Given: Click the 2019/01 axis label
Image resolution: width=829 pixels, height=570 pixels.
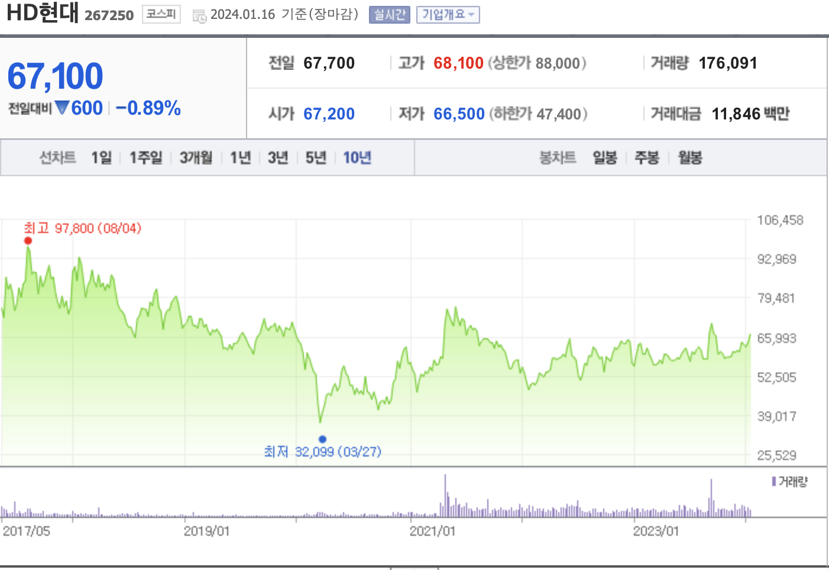Looking at the screenshot, I should coord(206,531).
